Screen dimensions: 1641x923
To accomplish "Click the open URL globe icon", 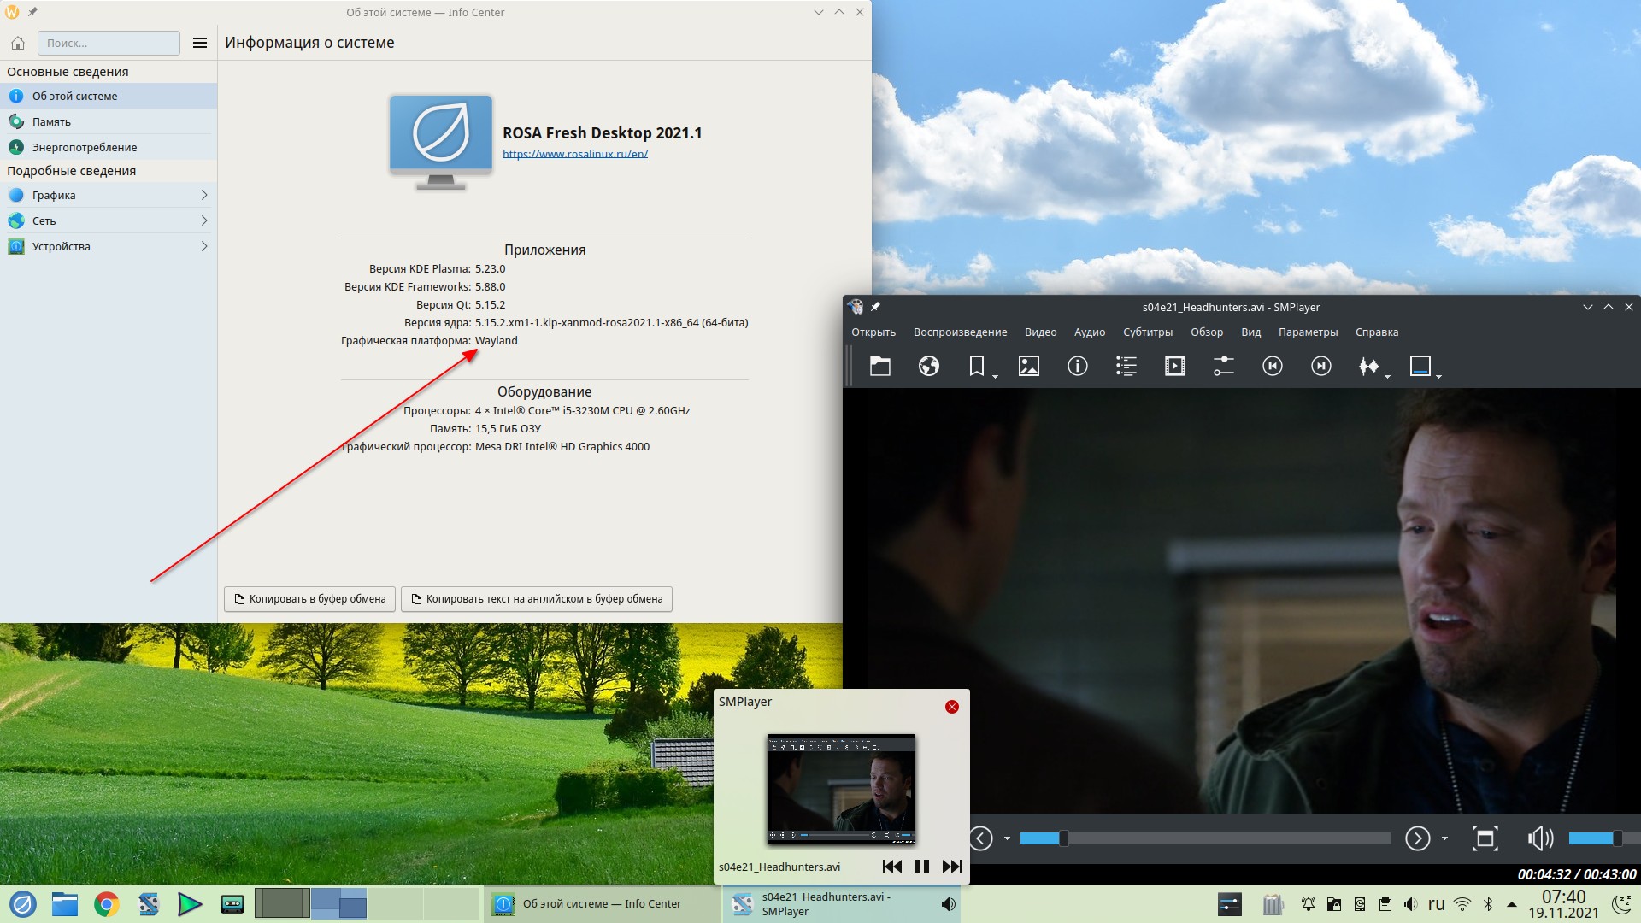I will [x=929, y=367].
